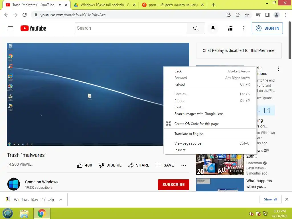Select Search images with Google Lens
The height and width of the screenshot is (219, 292).
pos(210,114)
